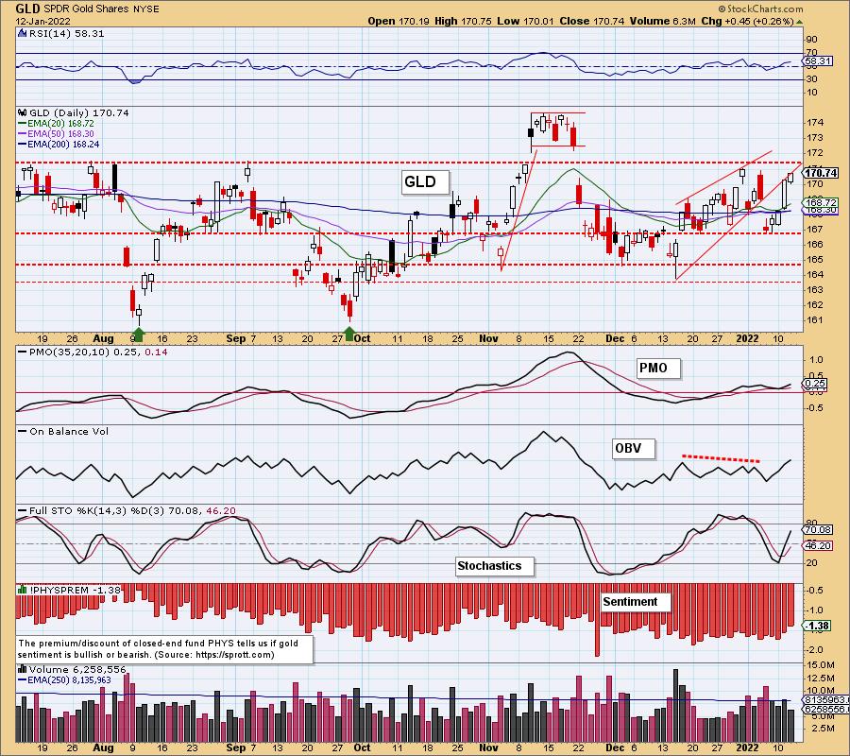Click the '2022' label under price panel
This screenshot has width=850, height=756.
[x=747, y=338]
